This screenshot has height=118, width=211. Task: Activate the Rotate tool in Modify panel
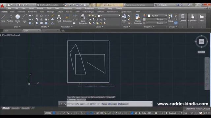(x=42, y=16)
